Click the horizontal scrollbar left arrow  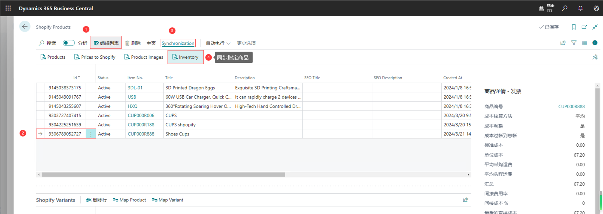(39, 175)
